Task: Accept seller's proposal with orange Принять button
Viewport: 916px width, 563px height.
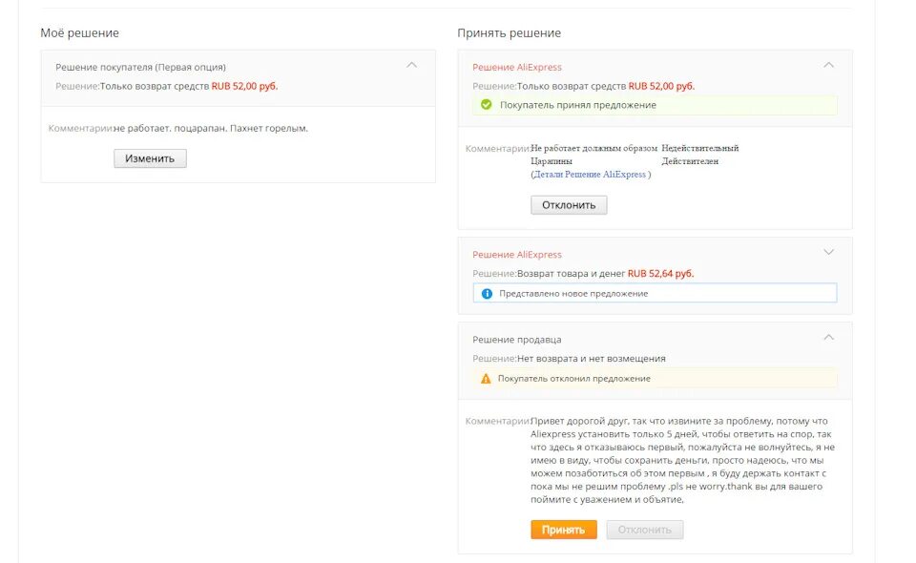Action: (564, 530)
